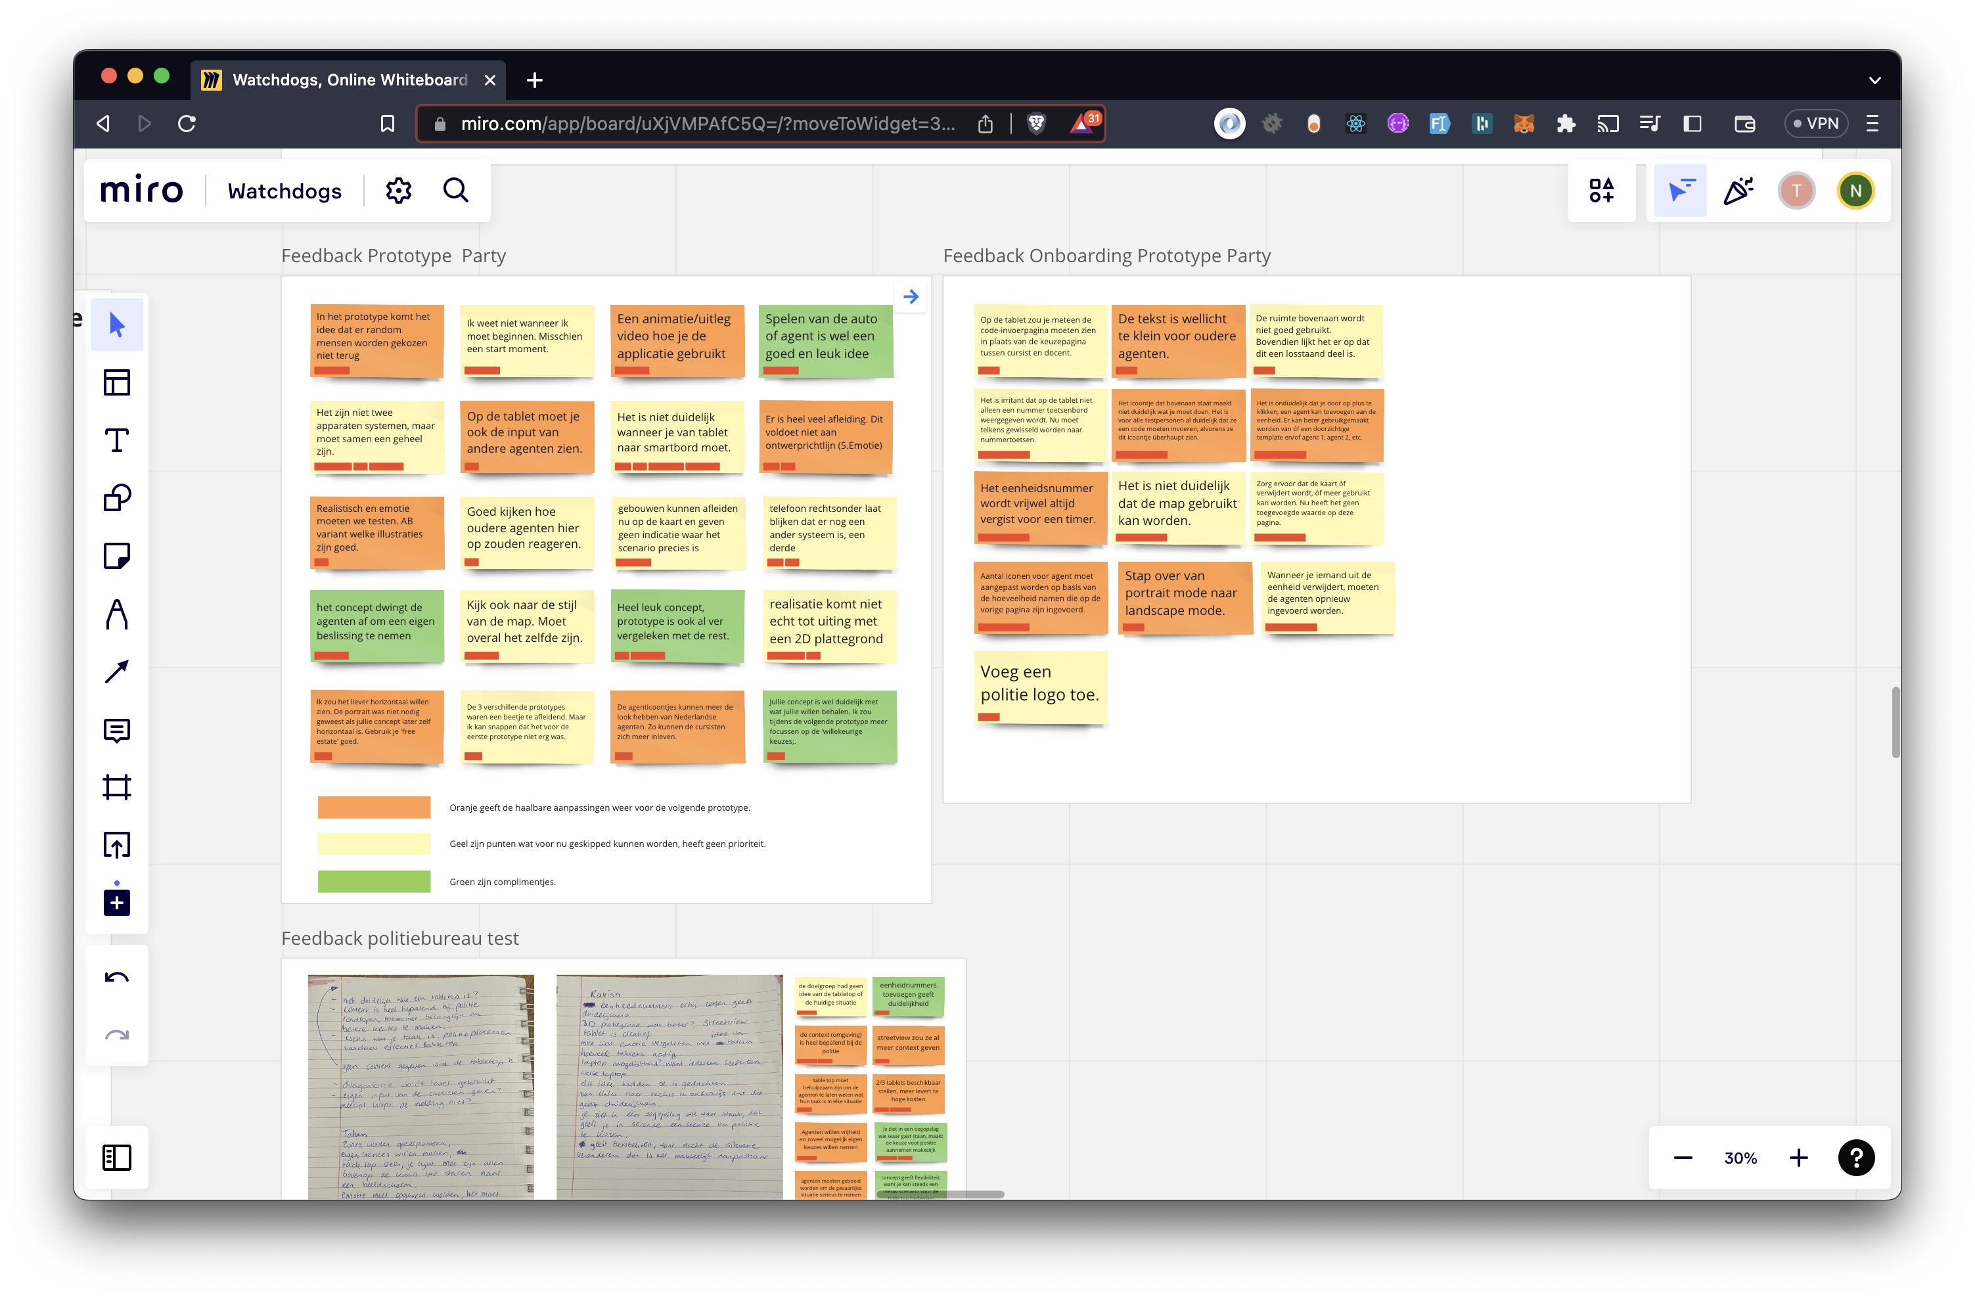Open the browser tab list chevron

pos(1874,80)
